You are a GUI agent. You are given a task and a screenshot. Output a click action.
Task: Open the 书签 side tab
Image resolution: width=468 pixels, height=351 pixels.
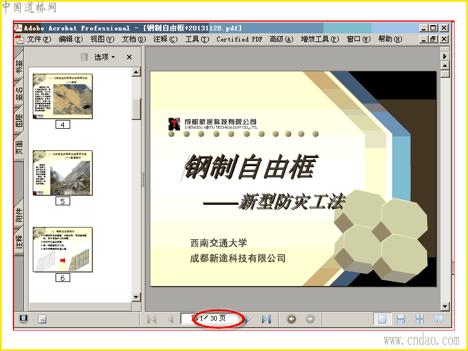19,66
